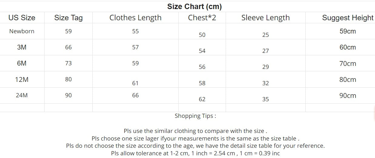Viewport: 375px width, 158px height.
Task: Click the size tag value 73
Action: (x=68, y=63)
